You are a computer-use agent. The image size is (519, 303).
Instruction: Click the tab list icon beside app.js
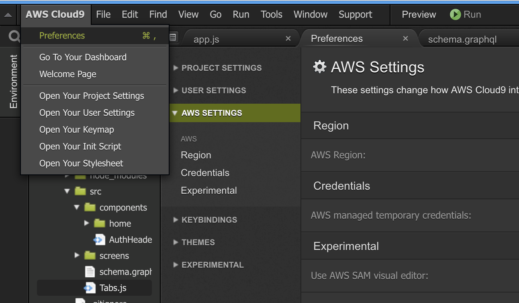pos(173,37)
